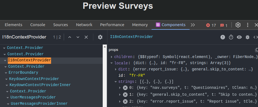Switch to the Network tab
The width and height of the screenshot is (258, 107).
point(84,25)
